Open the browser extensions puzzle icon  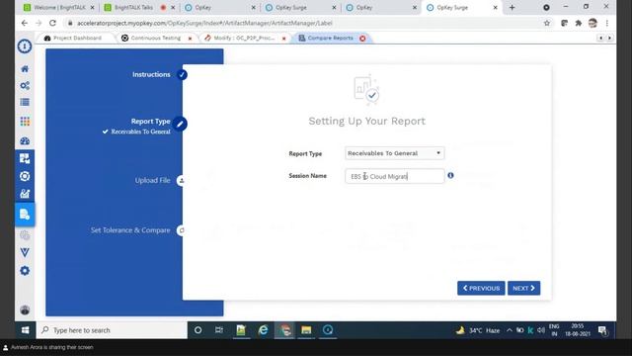click(x=578, y=24)
